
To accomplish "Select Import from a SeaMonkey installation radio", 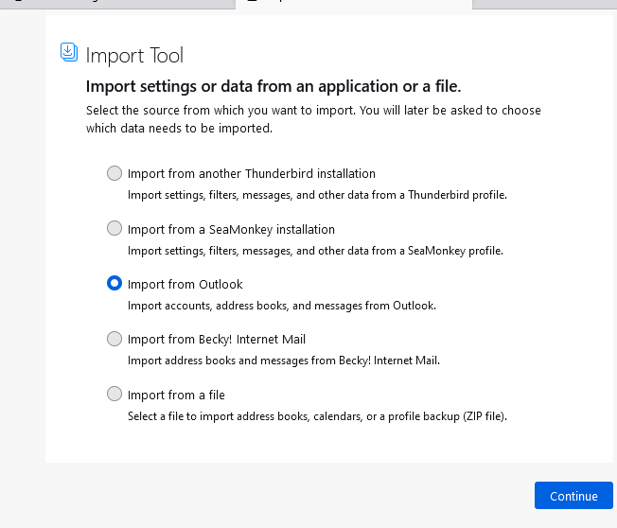I will point(115,228).
